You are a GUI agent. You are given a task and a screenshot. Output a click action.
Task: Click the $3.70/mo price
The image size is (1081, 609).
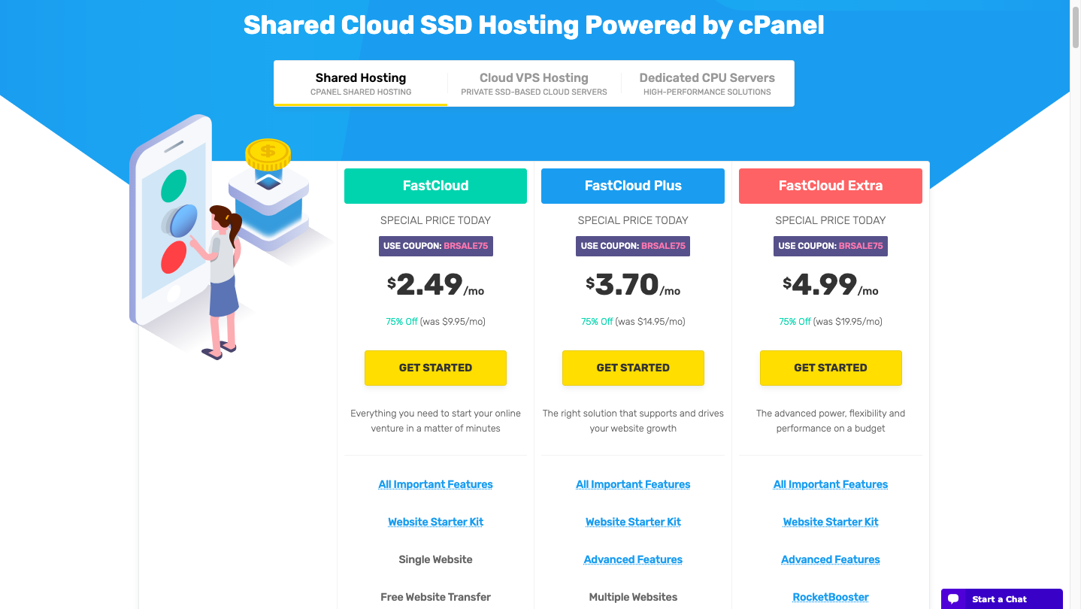(x=633, y=285)
